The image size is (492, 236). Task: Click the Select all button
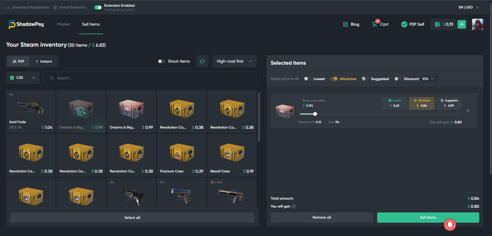pyautogui.click(x=132, y=218)
